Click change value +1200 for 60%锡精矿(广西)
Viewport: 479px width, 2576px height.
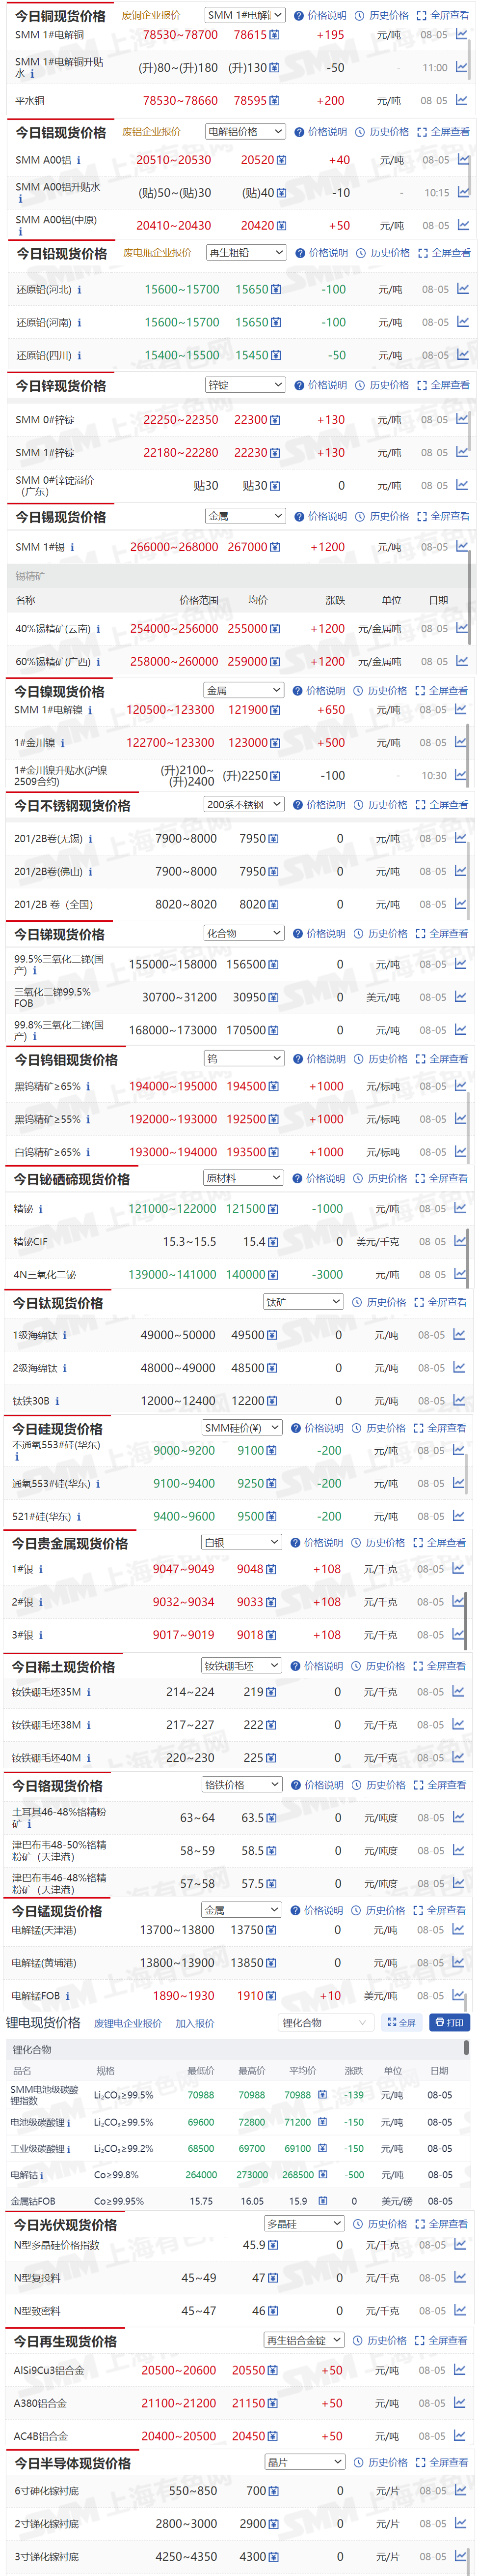point(327,661)
